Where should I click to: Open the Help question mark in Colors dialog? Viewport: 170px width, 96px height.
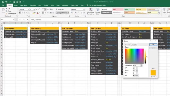pos(151,41)
